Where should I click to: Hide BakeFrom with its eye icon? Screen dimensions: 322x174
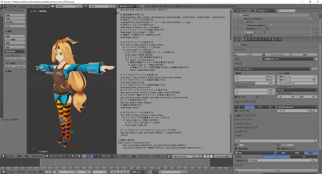tap(311, 29)
